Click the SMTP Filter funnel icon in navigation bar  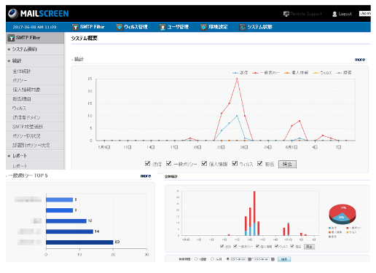[x=75, y=27]
